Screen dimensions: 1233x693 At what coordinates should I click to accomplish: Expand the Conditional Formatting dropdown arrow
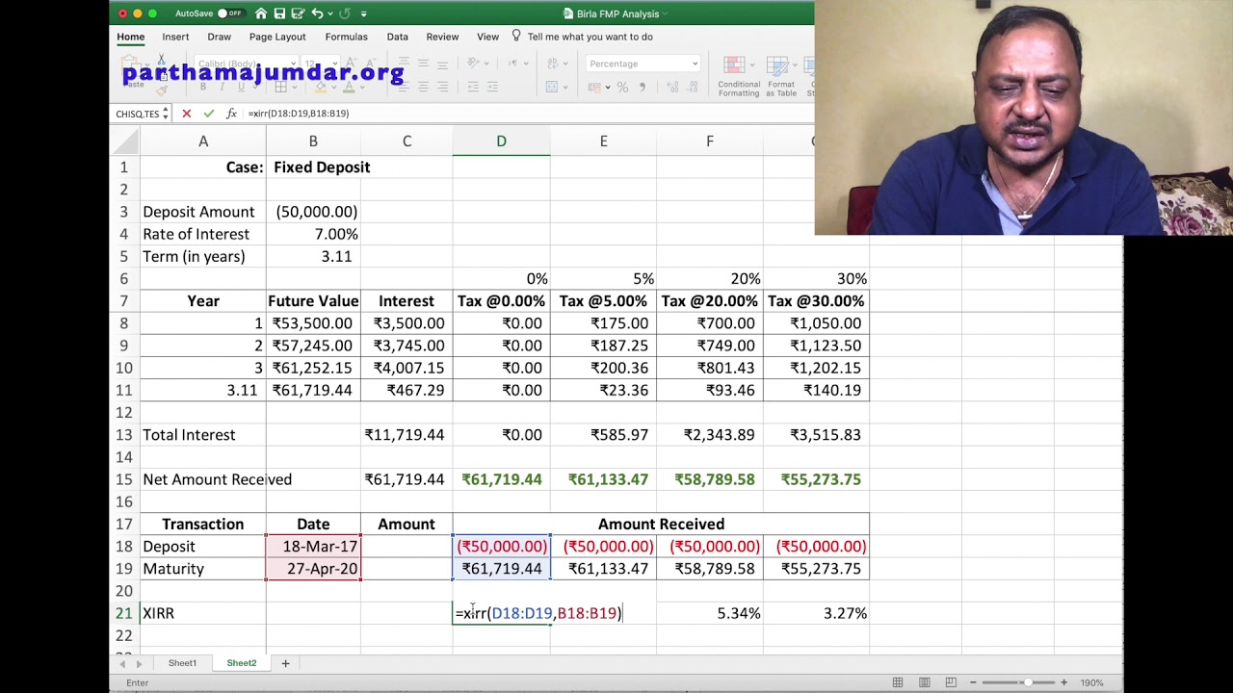click(x=751, y=64)
